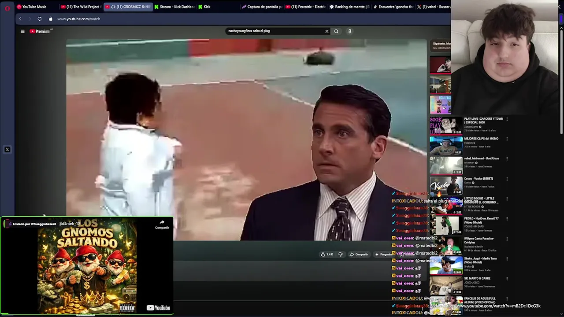Open the X sidebar icon in Opera
Image resolution: width=564 pixels, height=317 pixels.
(x=7, y=150)
